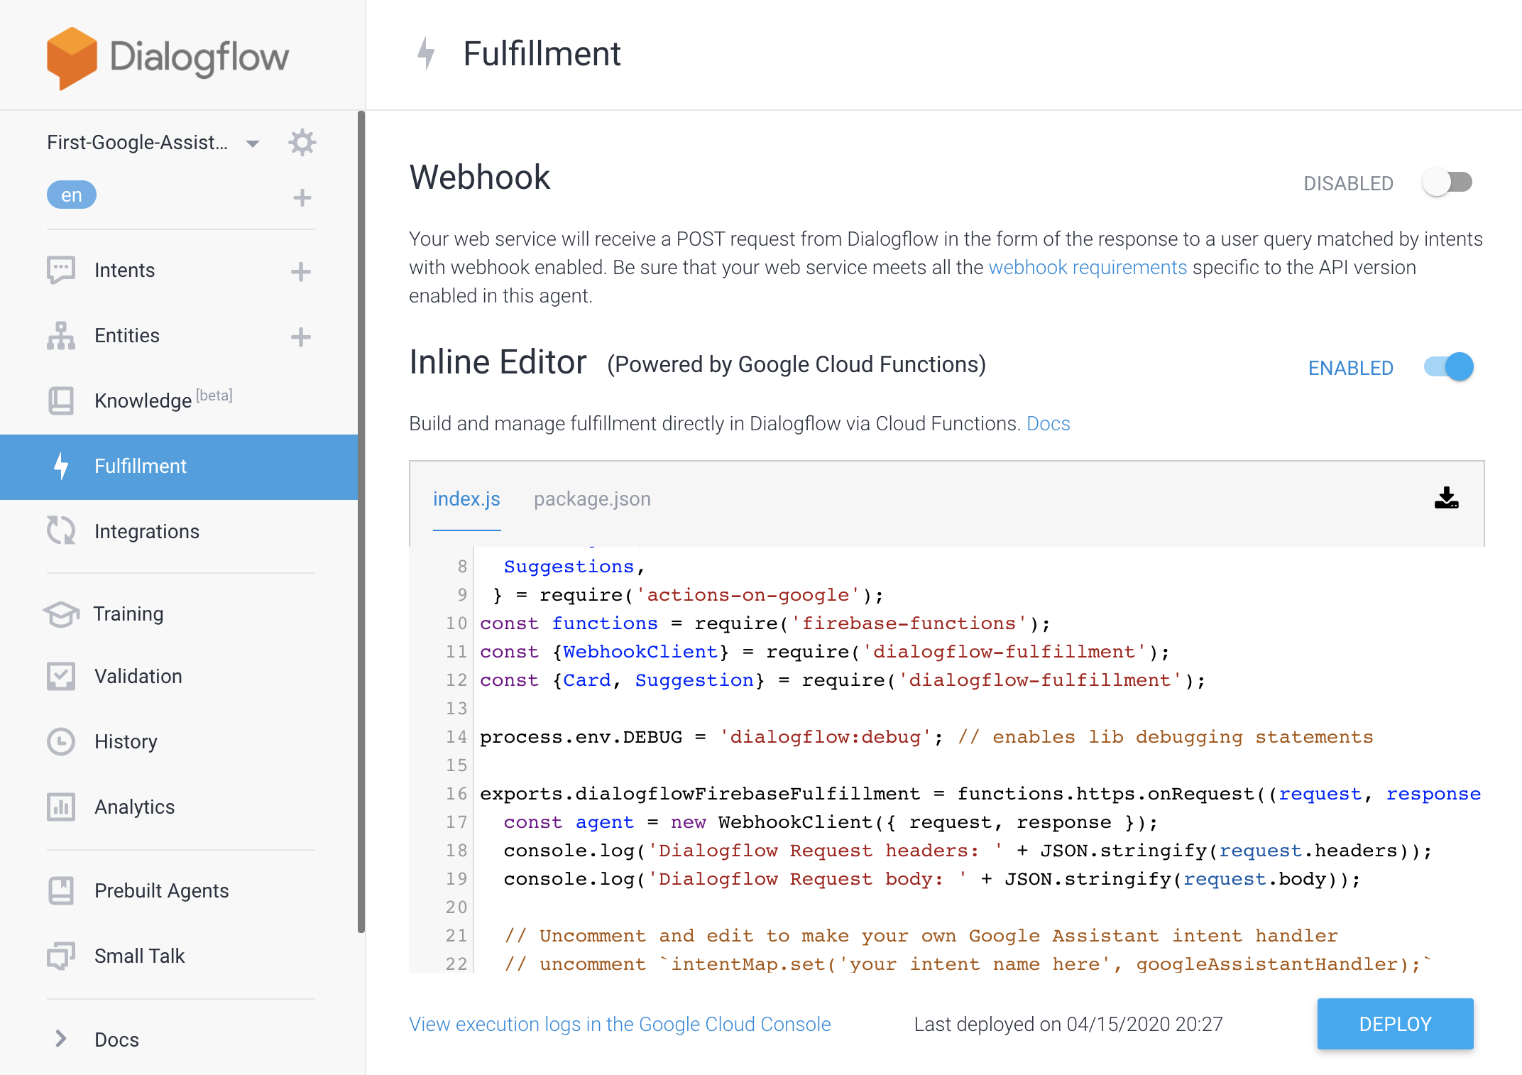This screenshot has width=1522, height=1075.
Task: Download the code with download icon
Action: [x=1446, y=498]
